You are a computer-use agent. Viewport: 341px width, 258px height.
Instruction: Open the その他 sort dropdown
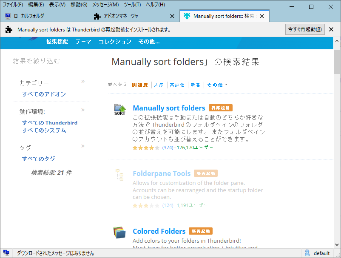pyautogui.click(x=217, y=85)
